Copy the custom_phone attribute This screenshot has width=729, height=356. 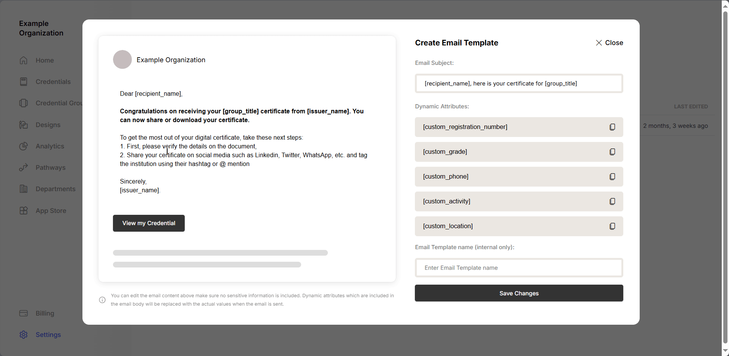coord(612,177)
